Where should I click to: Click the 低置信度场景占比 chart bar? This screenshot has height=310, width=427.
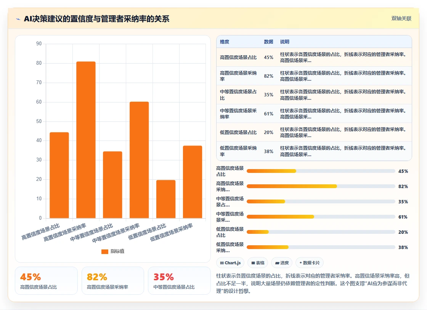[x=166, y=199]
